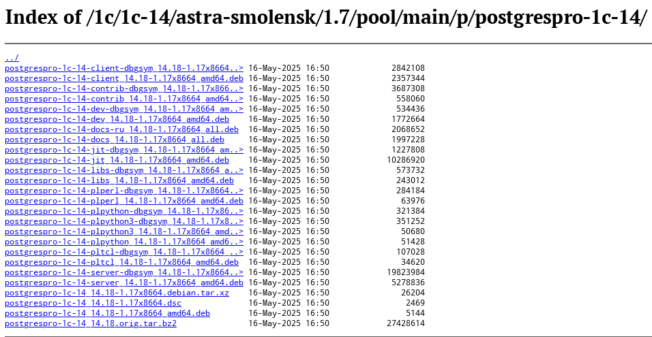
Task: Select the file size 284184
Action: click(411, 191)
